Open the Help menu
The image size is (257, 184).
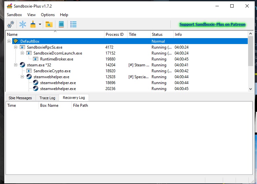click(x=64, y=15)
